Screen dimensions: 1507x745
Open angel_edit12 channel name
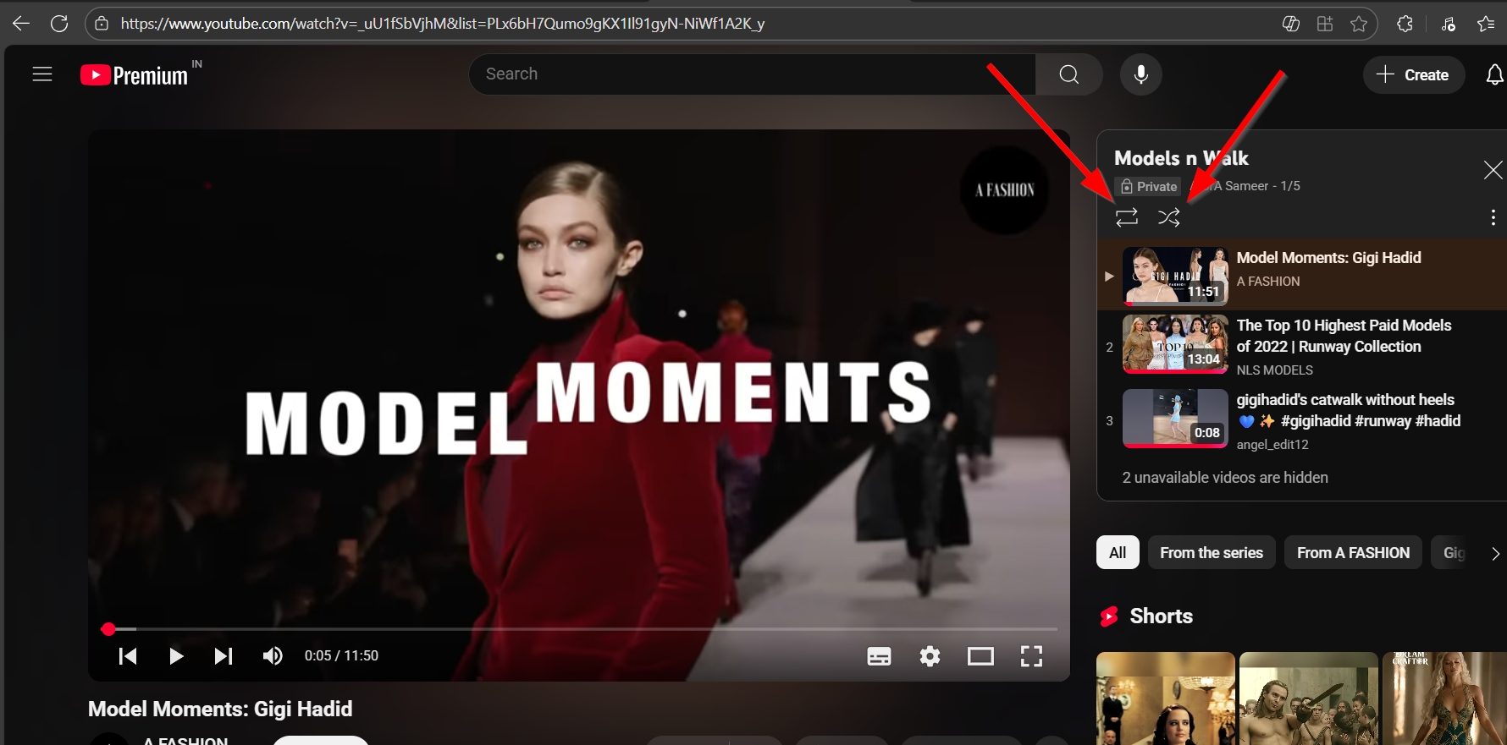[x=1272, y=445]
